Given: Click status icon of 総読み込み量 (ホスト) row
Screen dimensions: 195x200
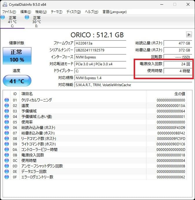Looking at the screenshot, I should pos(7,127).
